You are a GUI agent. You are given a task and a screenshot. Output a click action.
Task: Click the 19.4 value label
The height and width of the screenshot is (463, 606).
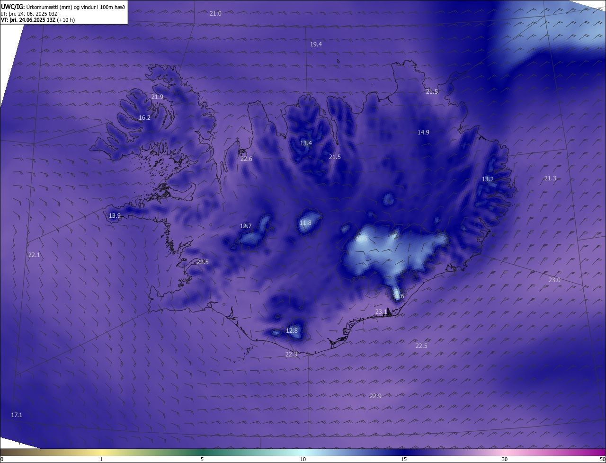point(316,44)
